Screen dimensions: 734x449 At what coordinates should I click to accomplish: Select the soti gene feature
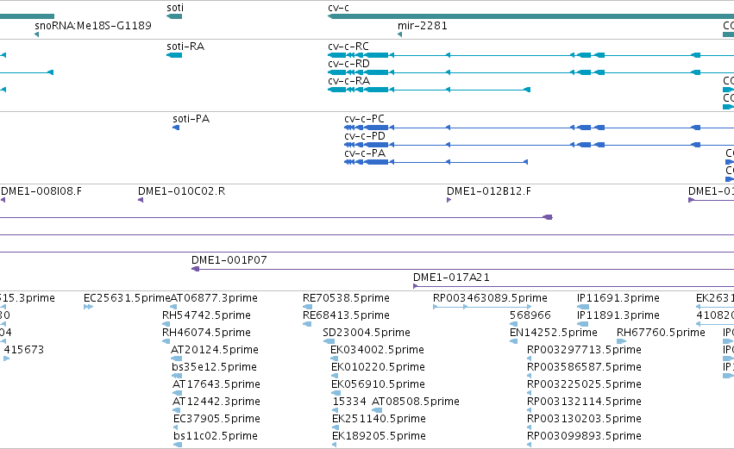(x=174, y=16)
